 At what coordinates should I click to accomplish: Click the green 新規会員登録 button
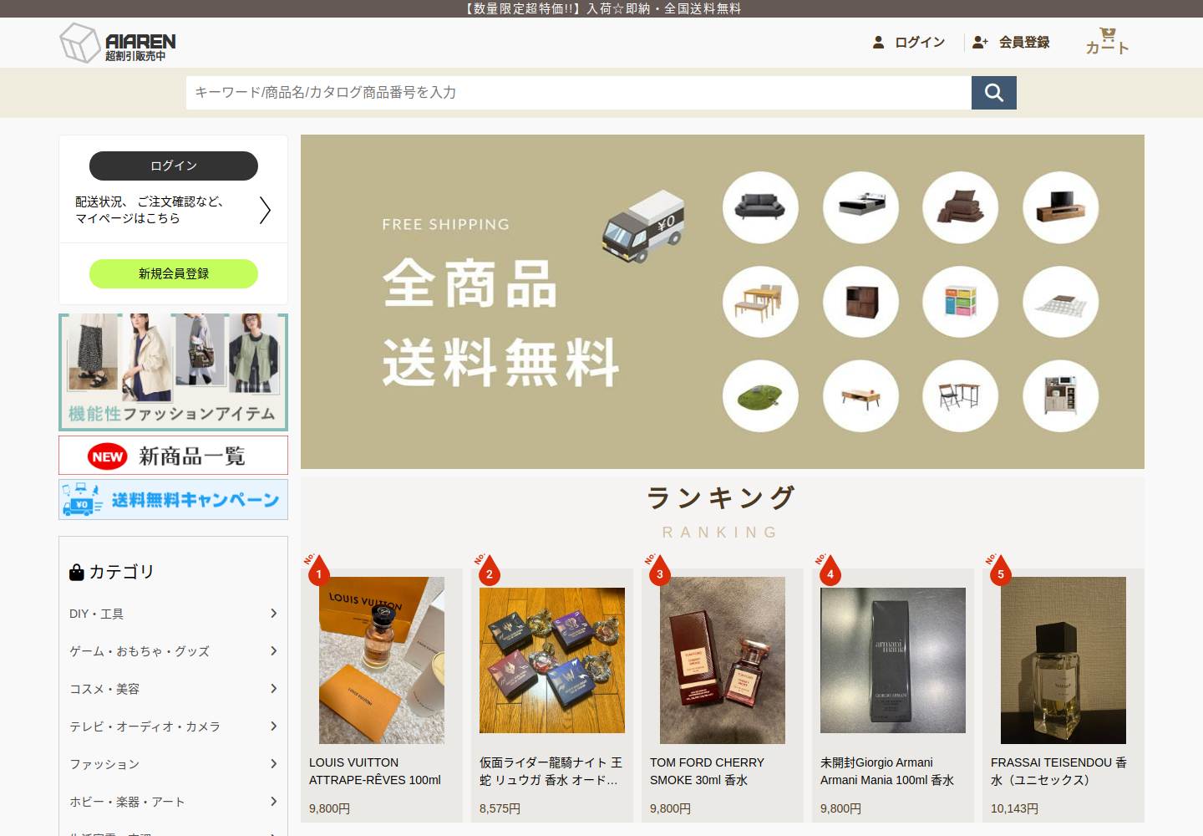pyautogui.click(x=174, y=273)
